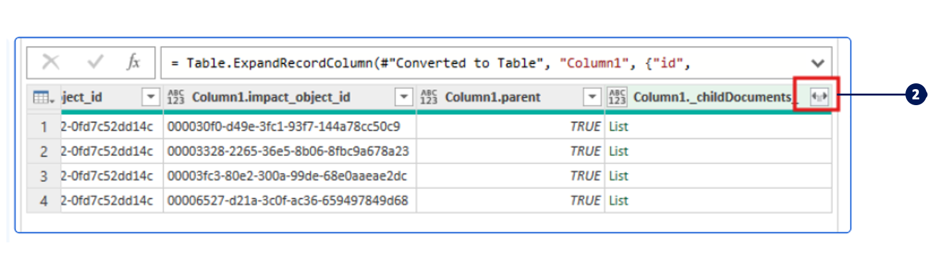
Task: Click the fx insert step icon
Action: (133, 62)
